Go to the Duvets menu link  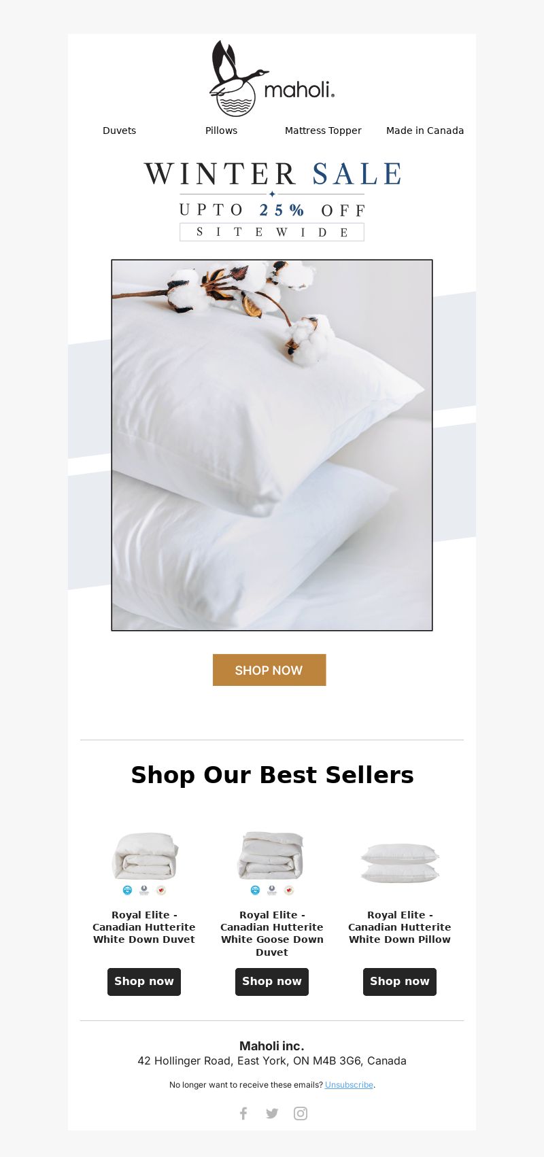(119, 131)
